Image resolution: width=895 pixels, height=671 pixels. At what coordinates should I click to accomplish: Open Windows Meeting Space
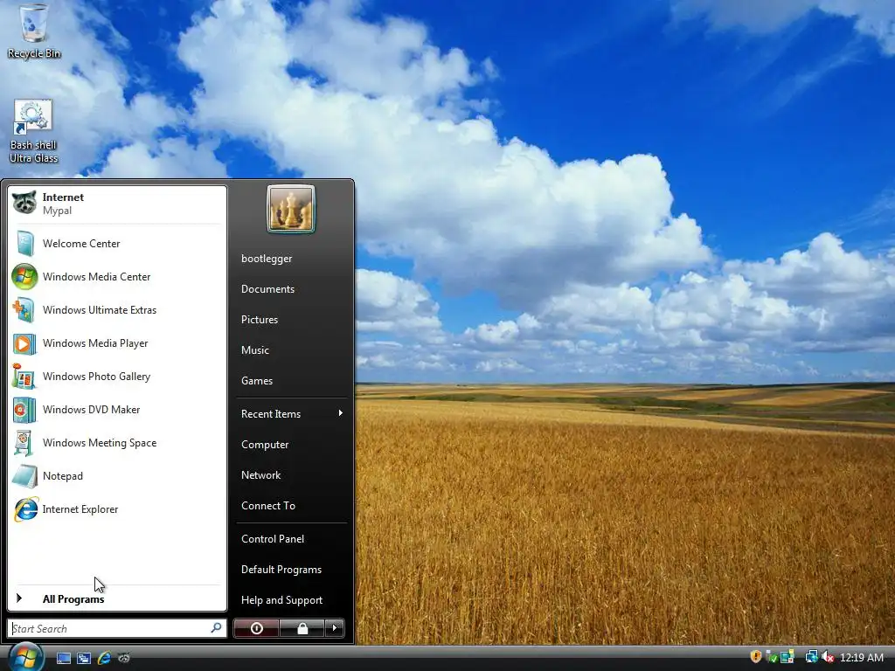[x=117, y=443]
